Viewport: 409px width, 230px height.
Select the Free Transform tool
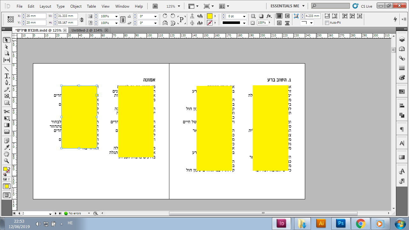(x=6, y=119)
